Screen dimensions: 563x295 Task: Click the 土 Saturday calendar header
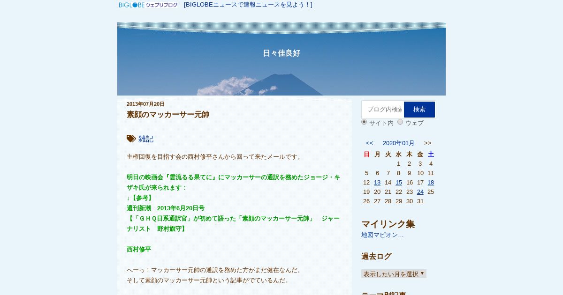(x=431, y=154)
